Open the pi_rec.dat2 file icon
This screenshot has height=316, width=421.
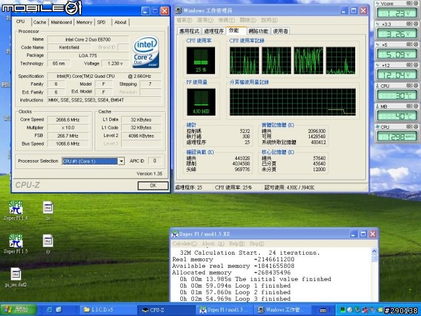tap(16, 275)
